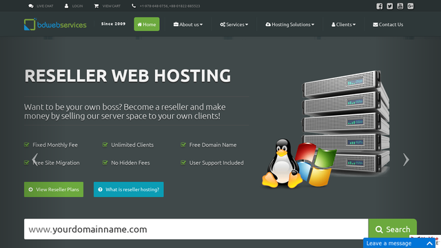Screen dimensions: 441x248
Task: Open the Contact Us page
Action: coord(388,25)
